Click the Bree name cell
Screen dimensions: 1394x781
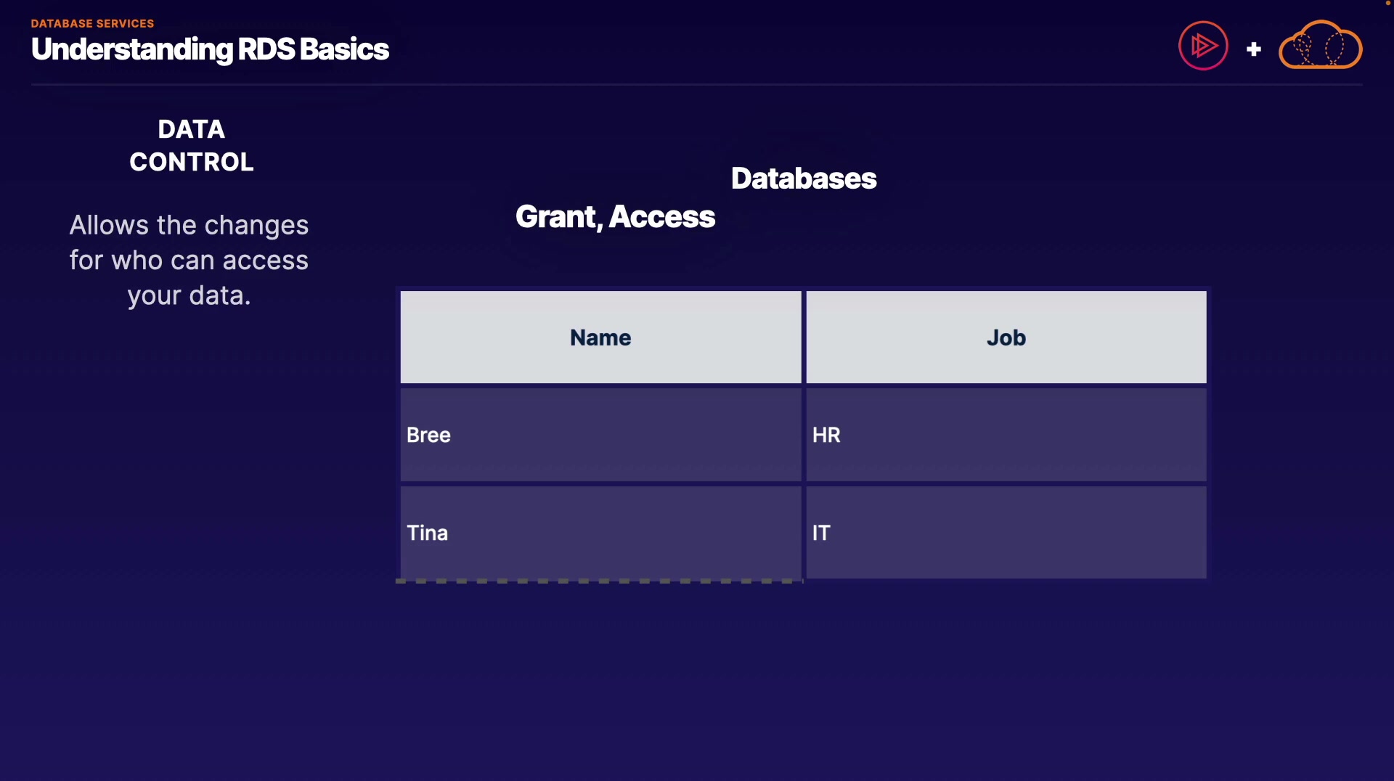point(600,435)
